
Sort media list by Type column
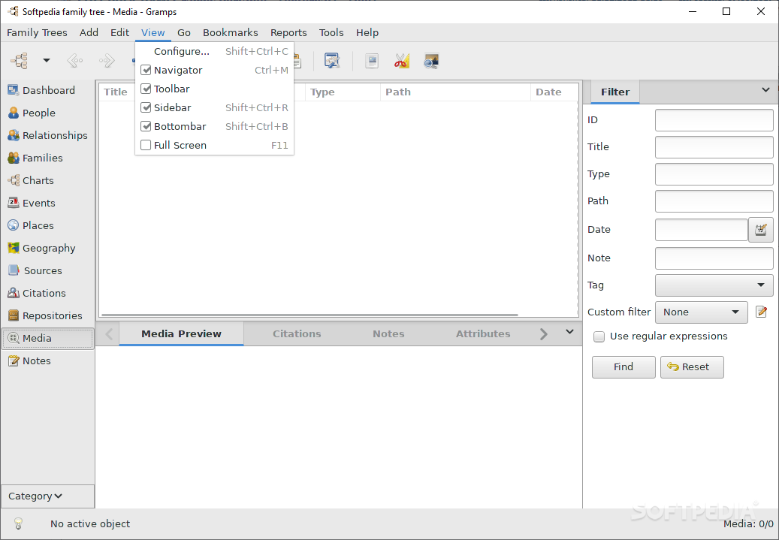(x=343, y=92)
